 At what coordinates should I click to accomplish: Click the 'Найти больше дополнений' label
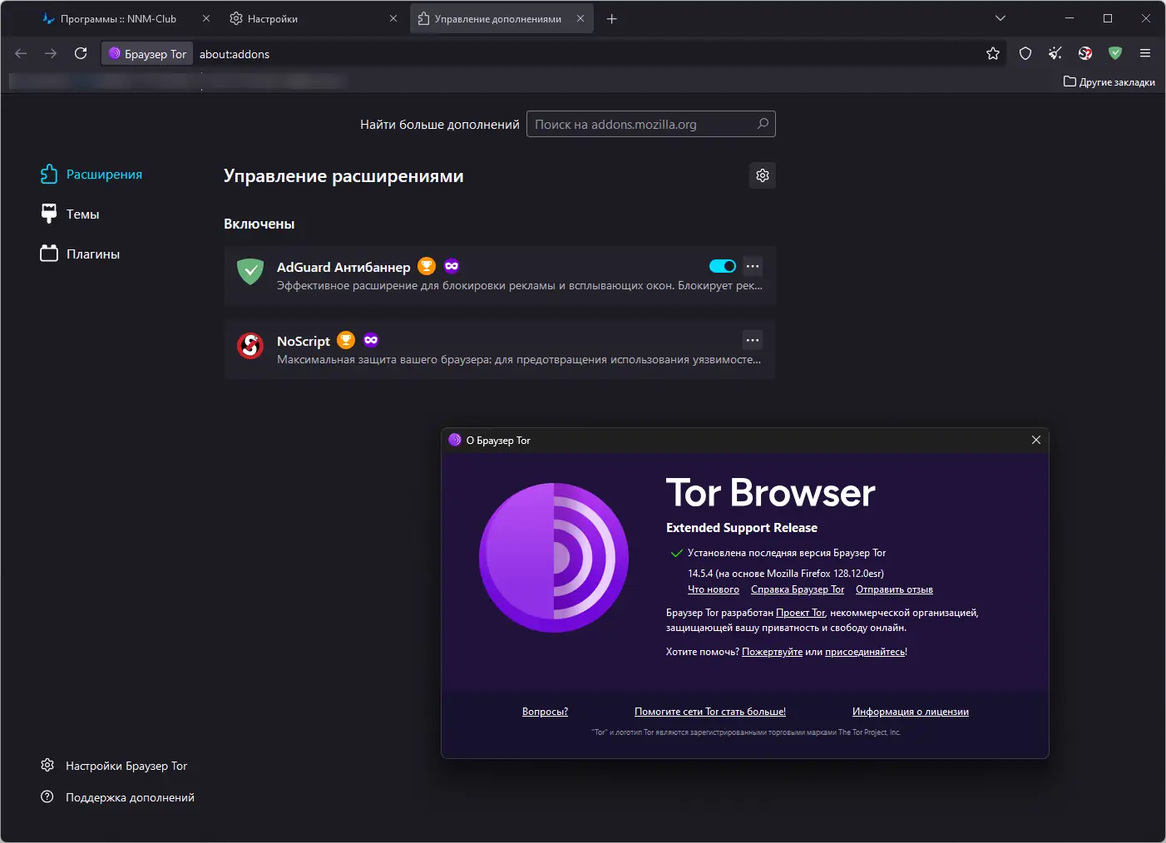pyautogui.click(x=440, y=125)
